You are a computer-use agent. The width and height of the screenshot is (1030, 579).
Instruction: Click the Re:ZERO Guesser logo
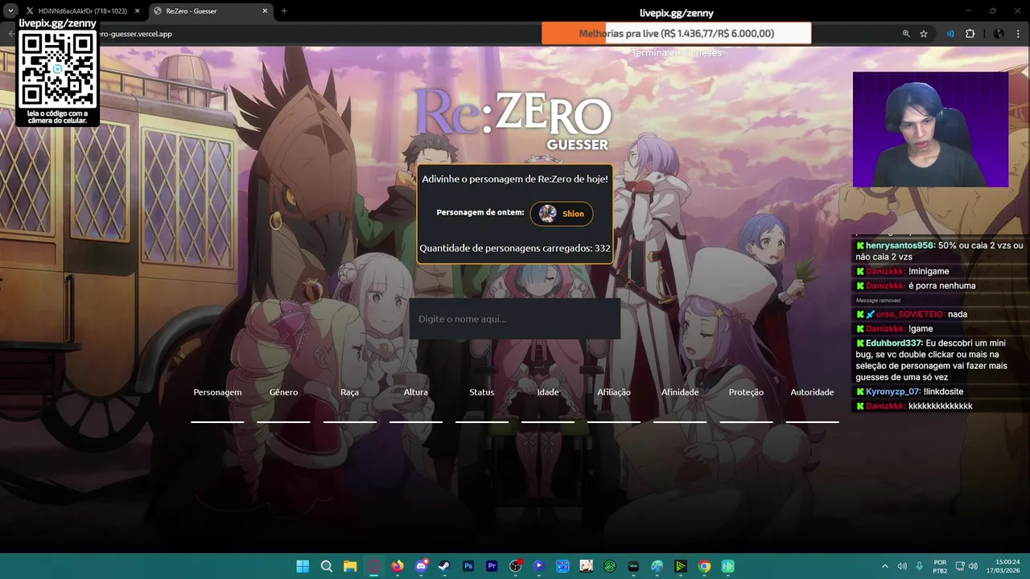pos(513,118)
